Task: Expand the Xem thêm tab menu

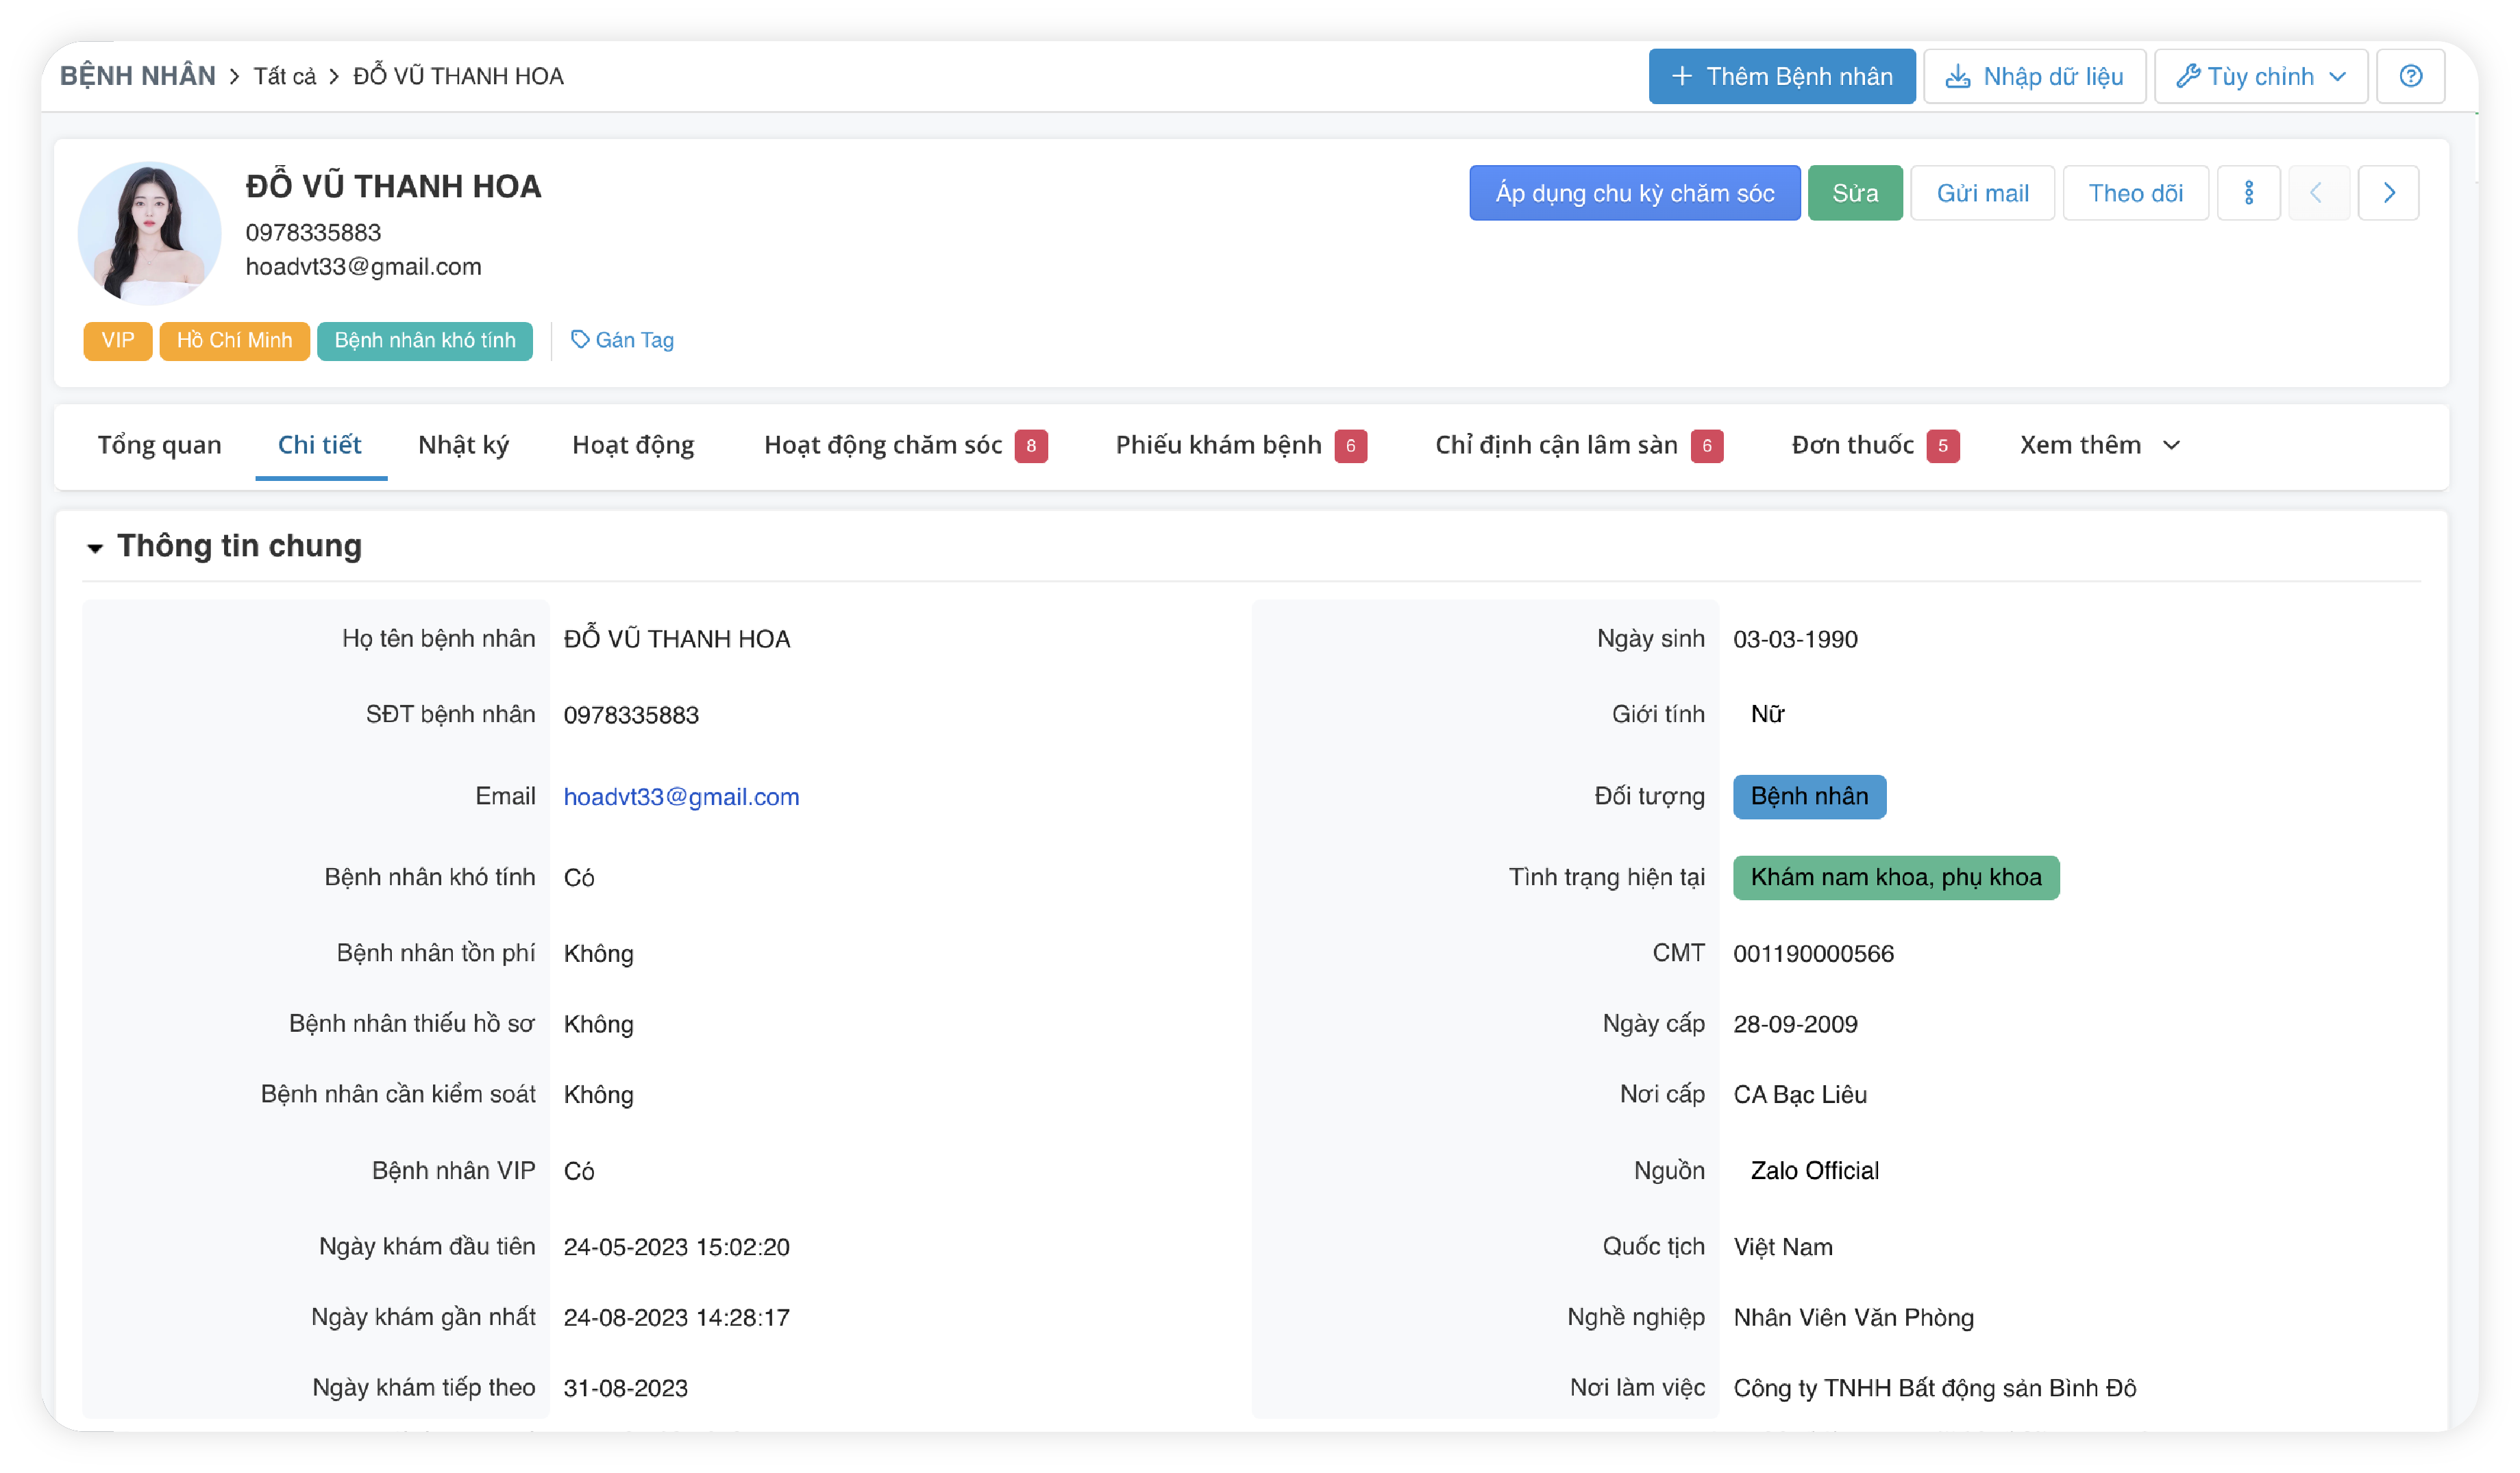Action: pyautogui.click(x=2098, y=445)
